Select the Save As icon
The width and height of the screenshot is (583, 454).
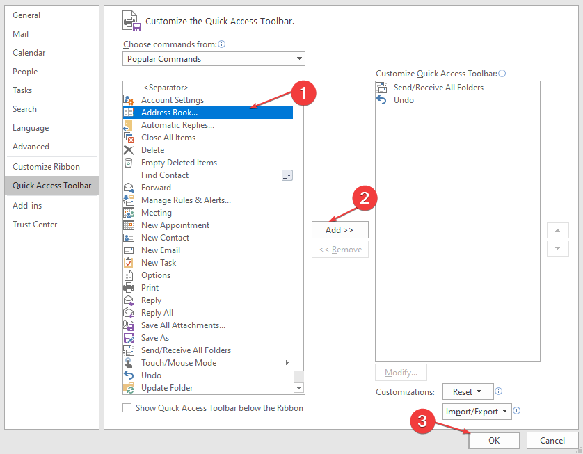[129, 338]
